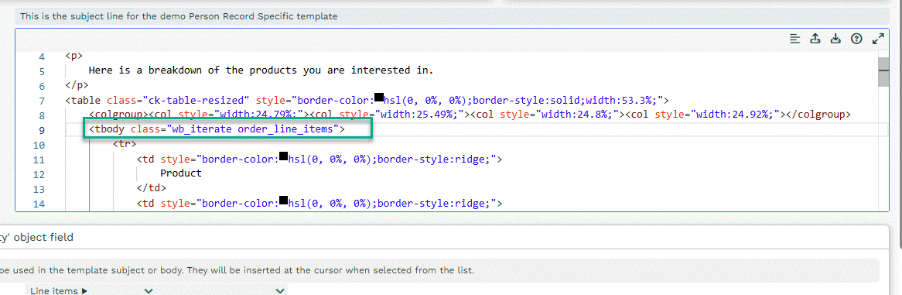Click the black color swatch on line 7

[x=378, y=98]
